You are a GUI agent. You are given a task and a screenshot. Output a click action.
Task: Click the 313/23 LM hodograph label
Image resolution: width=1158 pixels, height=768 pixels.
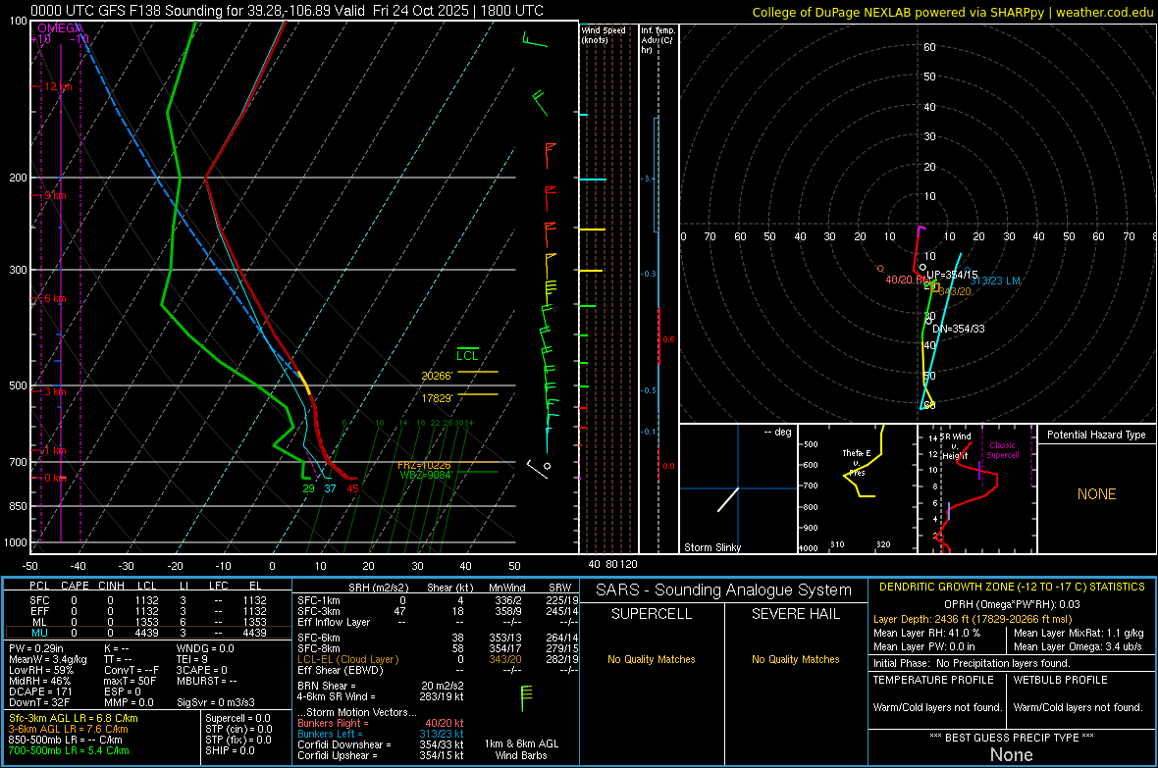click(x=995, y=281)
